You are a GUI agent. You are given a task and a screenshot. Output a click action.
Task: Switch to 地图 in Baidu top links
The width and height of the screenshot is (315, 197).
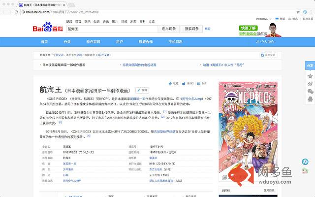[x=133, y=22]
